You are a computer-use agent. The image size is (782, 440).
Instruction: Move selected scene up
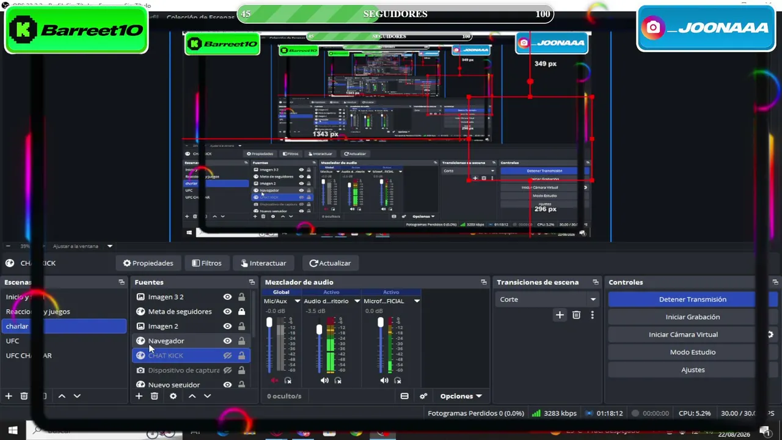click(x=62, y=396)
